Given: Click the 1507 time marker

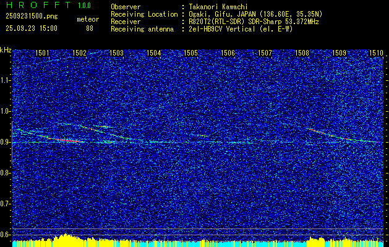Looking at the screenshot, I should [x=265, y=53].
